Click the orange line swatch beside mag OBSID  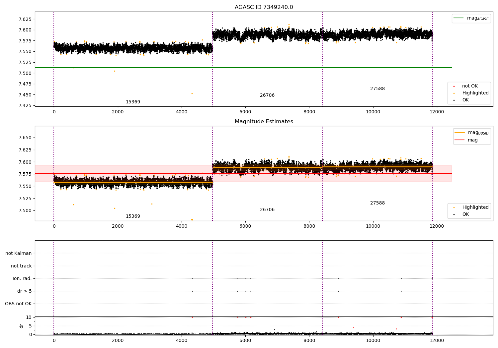click(459, 133)
